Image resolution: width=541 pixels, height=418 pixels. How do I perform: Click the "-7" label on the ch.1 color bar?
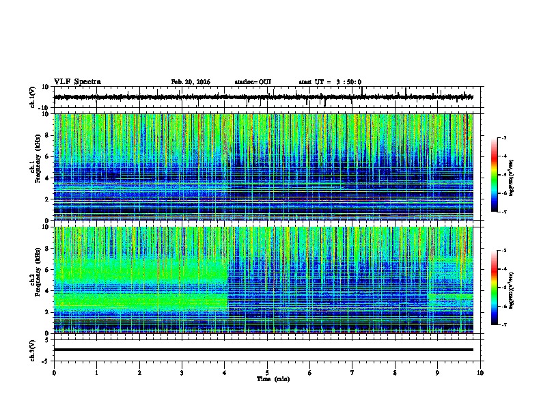click(503, 212)
